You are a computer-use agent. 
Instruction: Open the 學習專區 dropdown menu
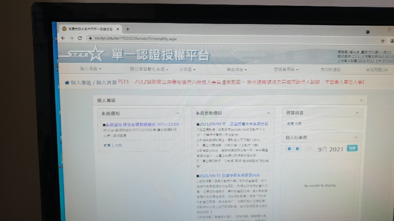tap(237, 69)
